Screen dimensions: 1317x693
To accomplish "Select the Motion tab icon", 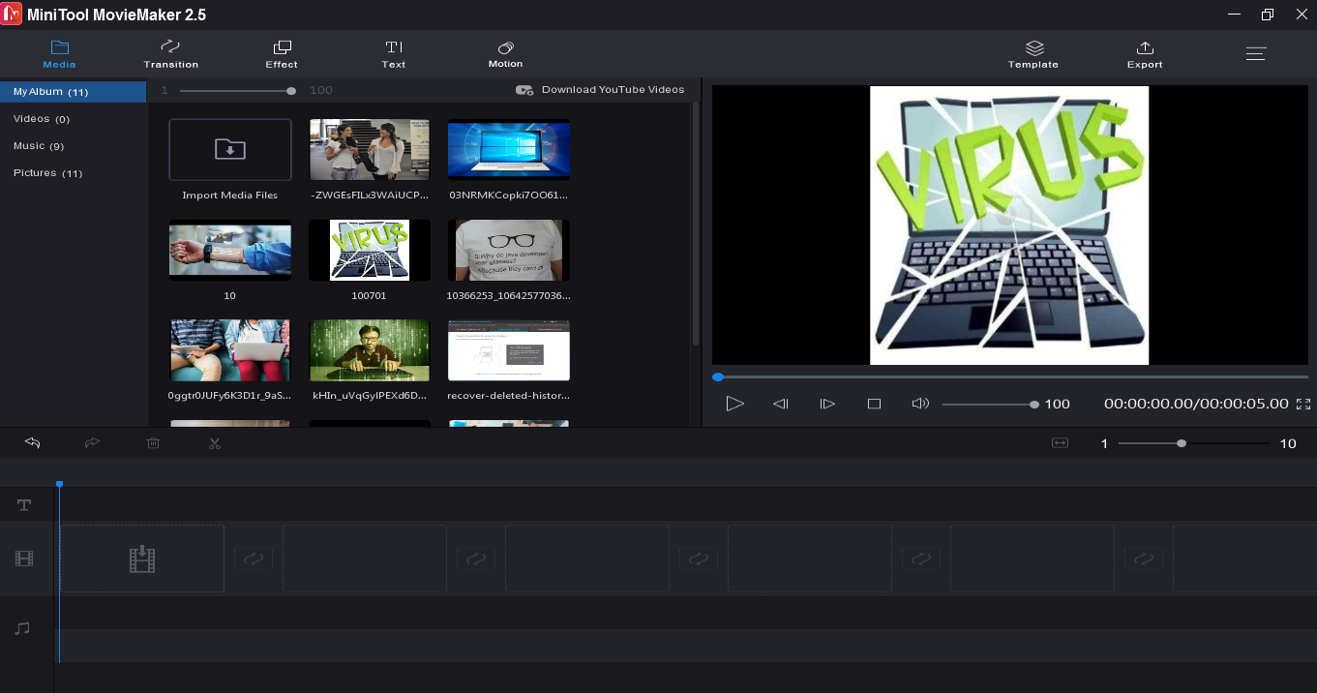I will 505,47.
